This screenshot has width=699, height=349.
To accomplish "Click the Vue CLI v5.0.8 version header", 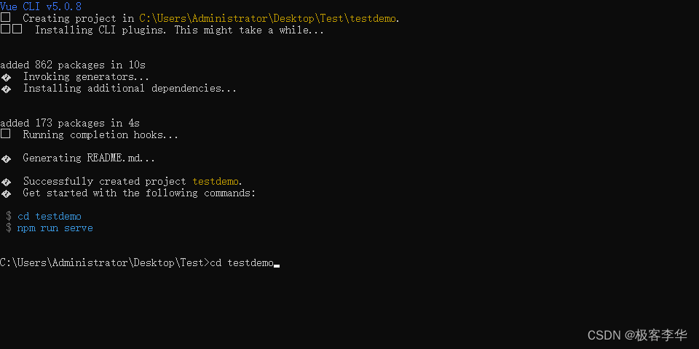I will (41, 7).
